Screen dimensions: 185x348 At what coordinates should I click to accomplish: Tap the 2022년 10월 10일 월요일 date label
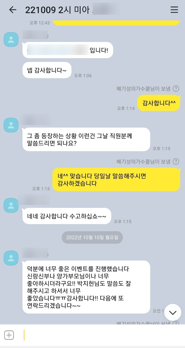[x=92, y=237]
